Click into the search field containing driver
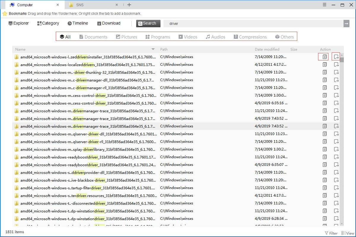 click(253, 24)
